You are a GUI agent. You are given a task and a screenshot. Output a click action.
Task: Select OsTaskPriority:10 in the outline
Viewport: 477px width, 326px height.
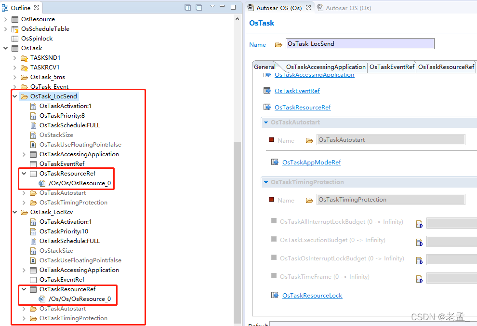click(x=64, y=231)
